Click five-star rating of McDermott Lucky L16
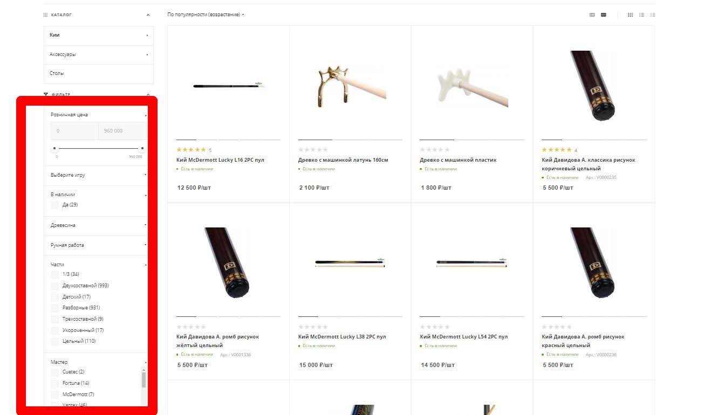 pos(191,150)
